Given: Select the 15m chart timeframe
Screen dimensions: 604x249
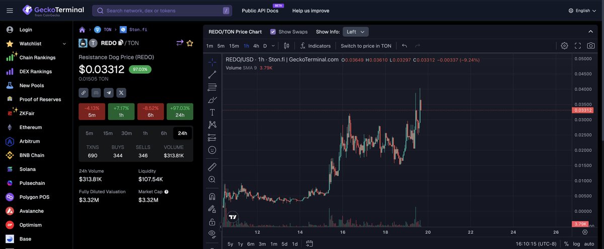Looking at the screenshot, I should 234,46.
